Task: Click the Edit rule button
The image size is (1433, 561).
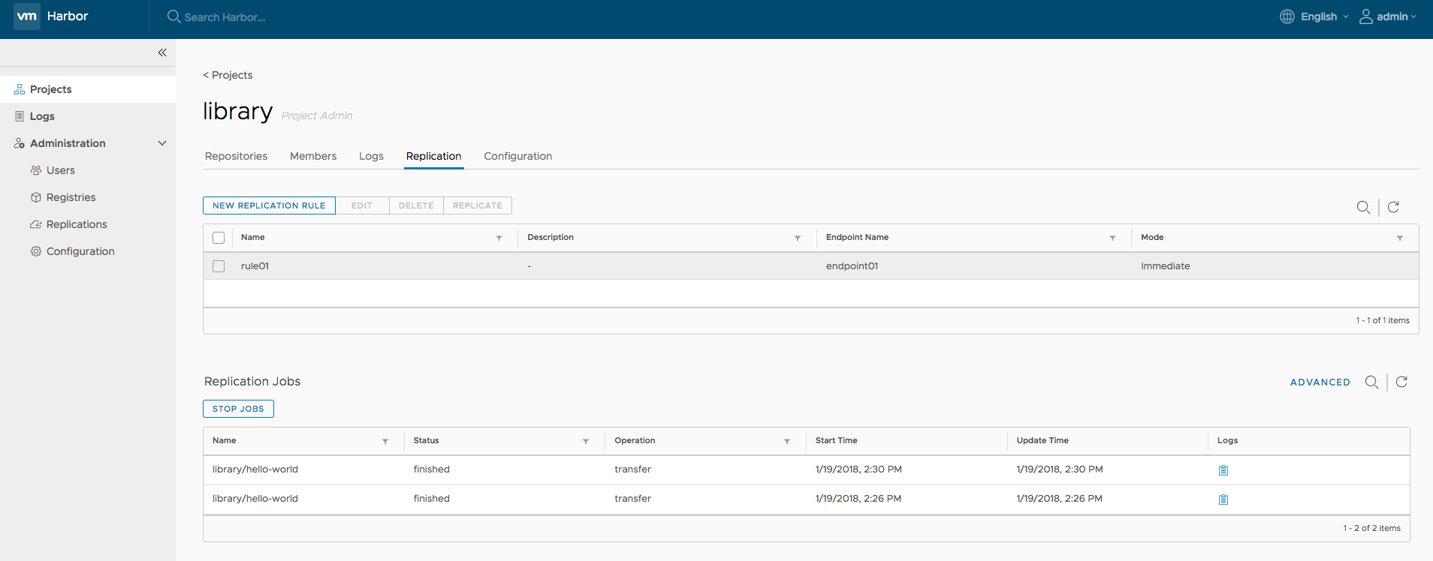Action: coord(362,205)
